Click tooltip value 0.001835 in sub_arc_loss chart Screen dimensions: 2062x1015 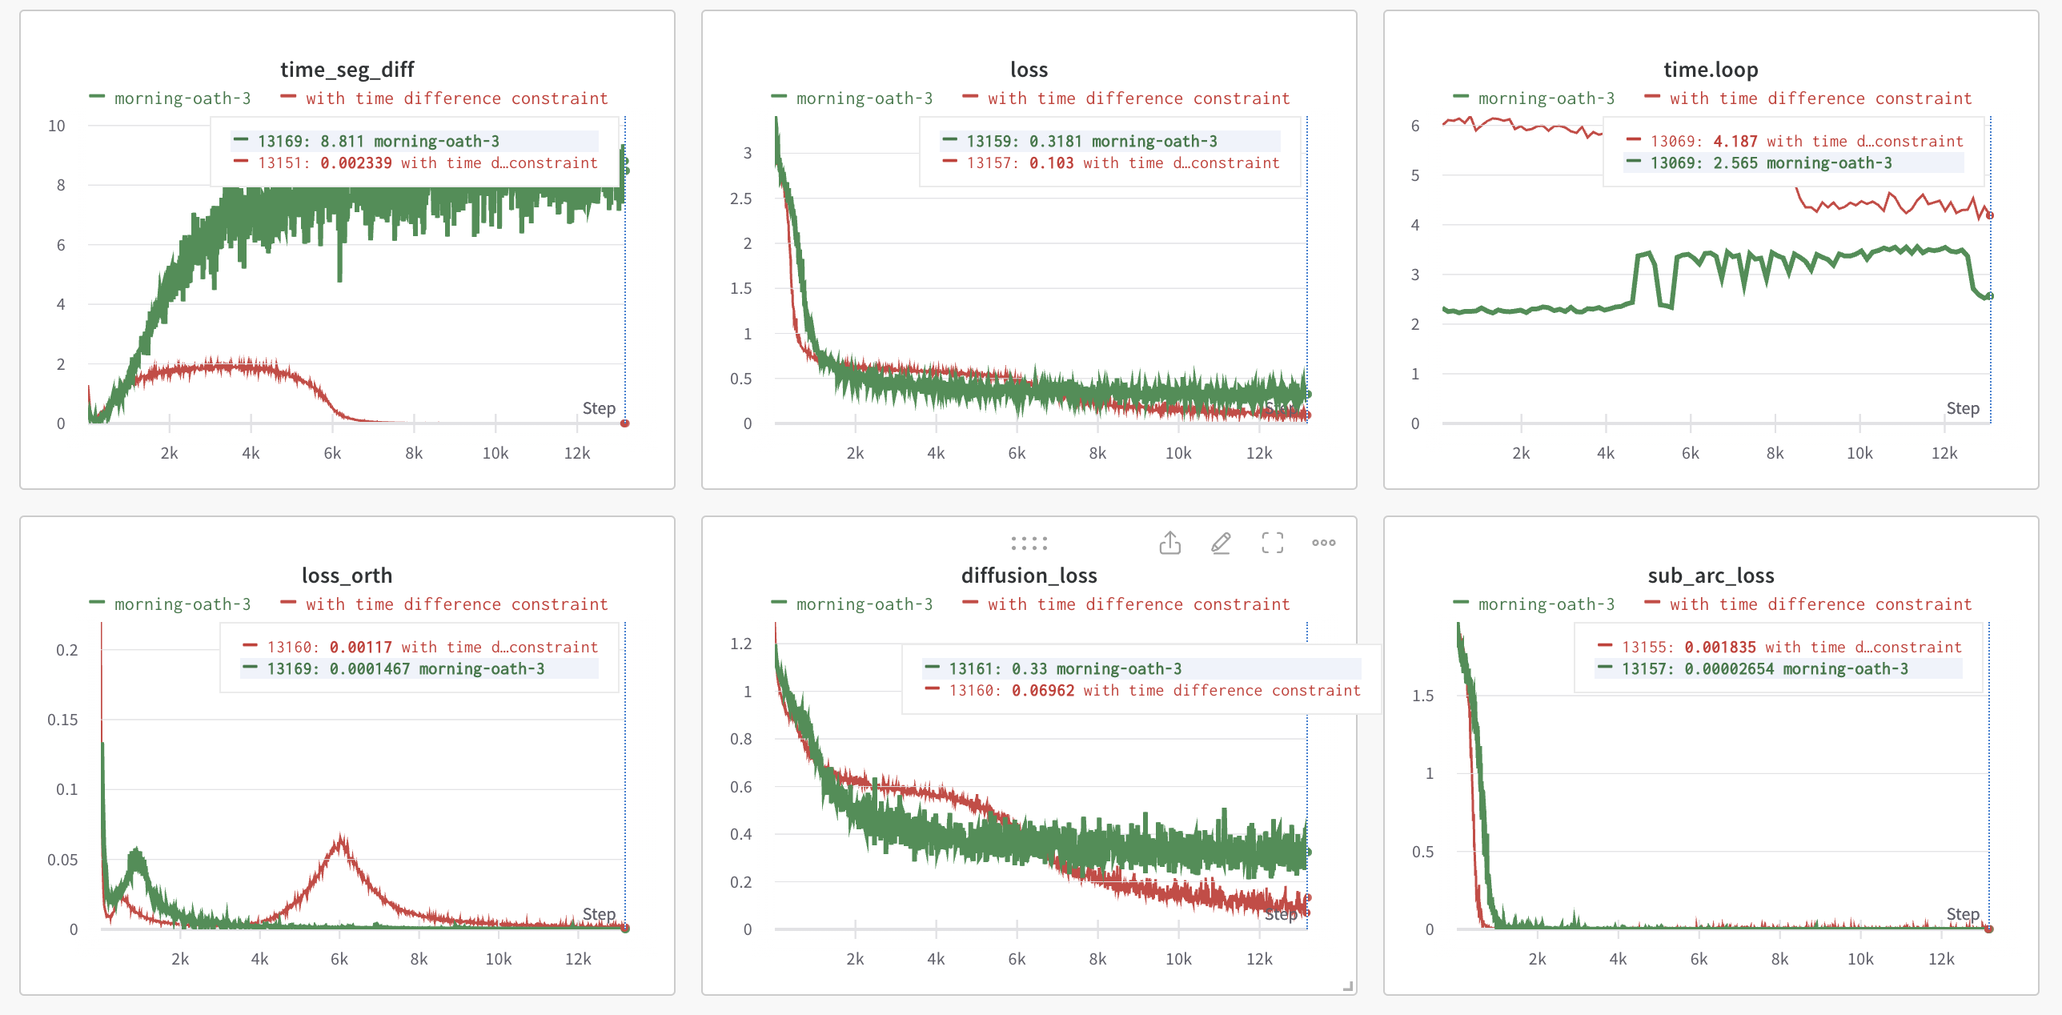coord(1720,648)
